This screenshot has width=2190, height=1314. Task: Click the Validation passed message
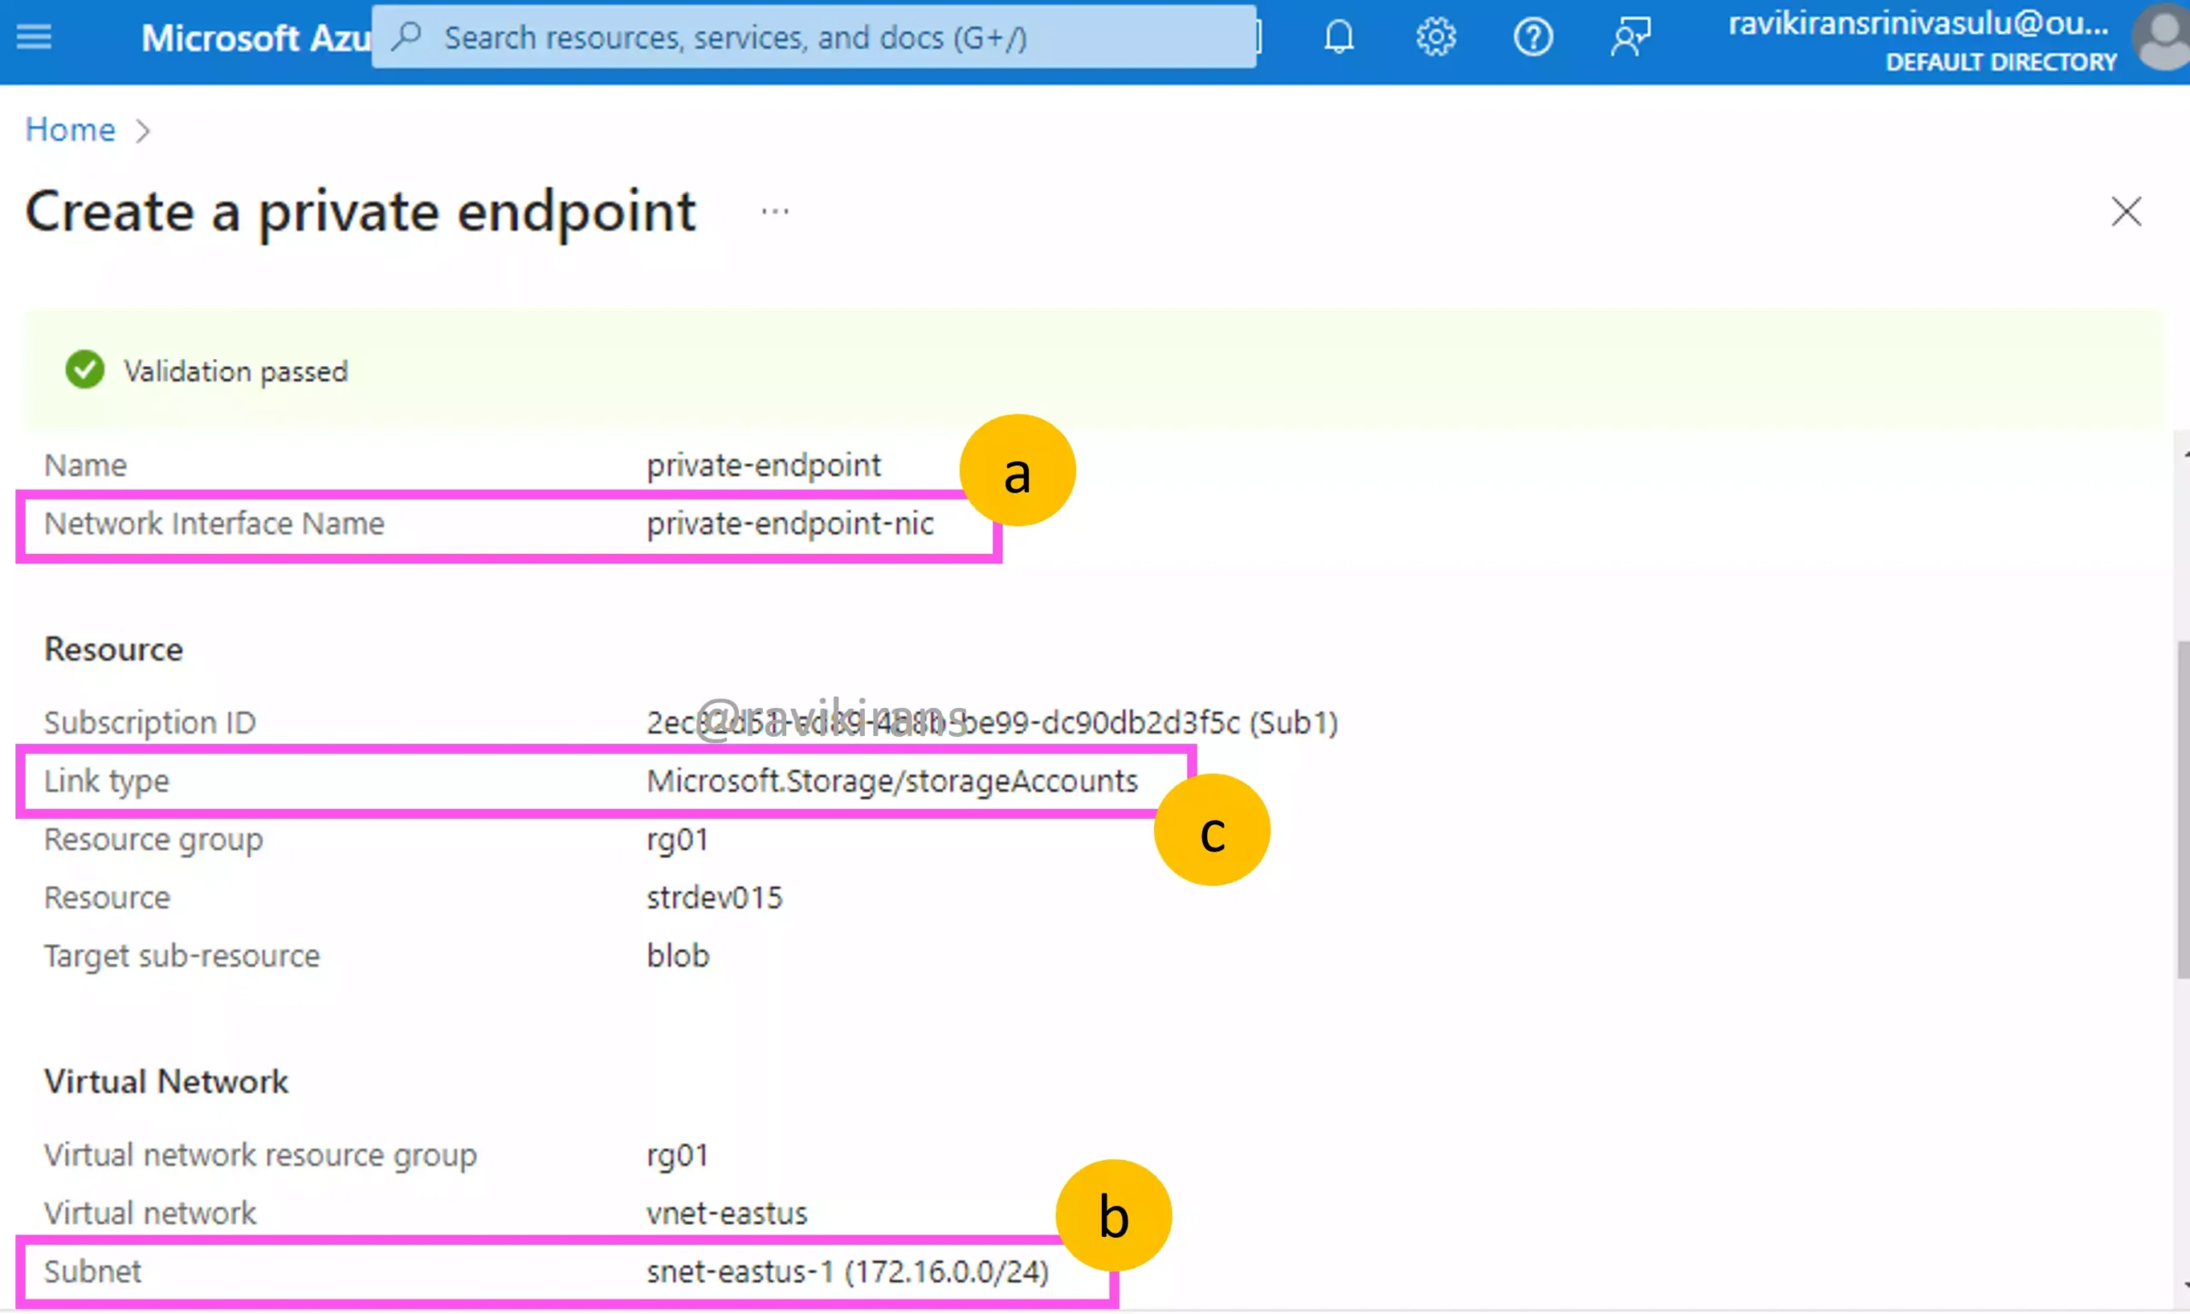click(x=235, y=371)
